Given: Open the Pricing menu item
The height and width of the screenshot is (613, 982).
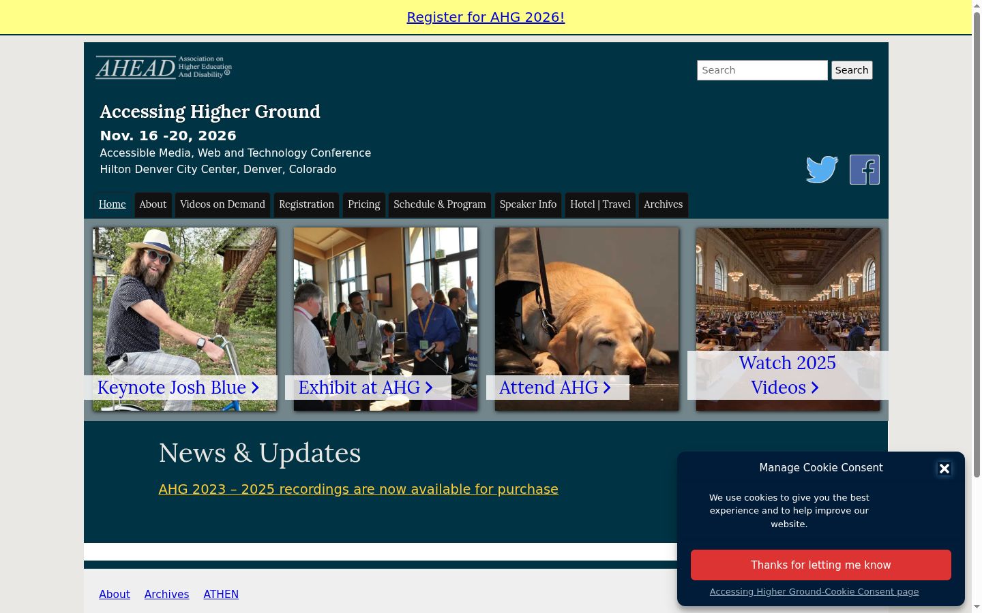Looking at the screenshot, I should click(364, 204).
